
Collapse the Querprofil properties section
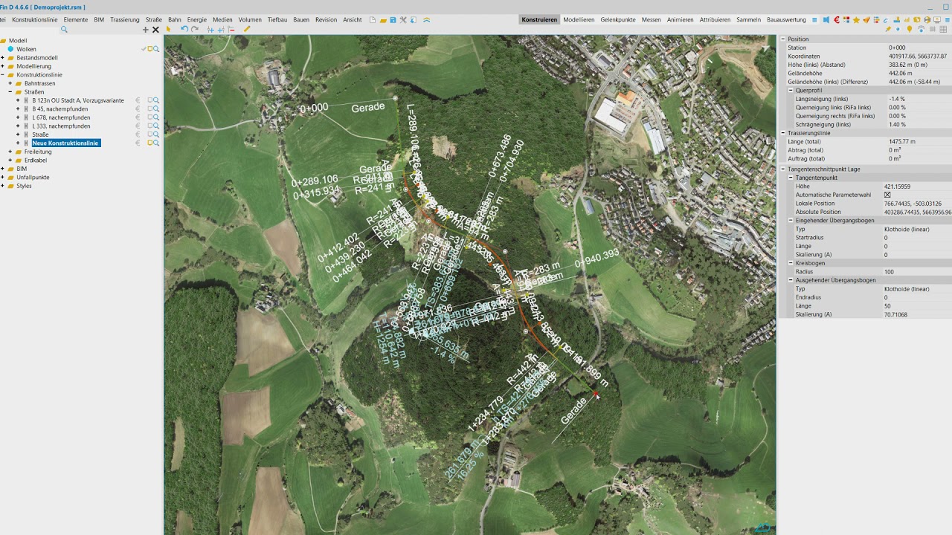click(791, 90)
